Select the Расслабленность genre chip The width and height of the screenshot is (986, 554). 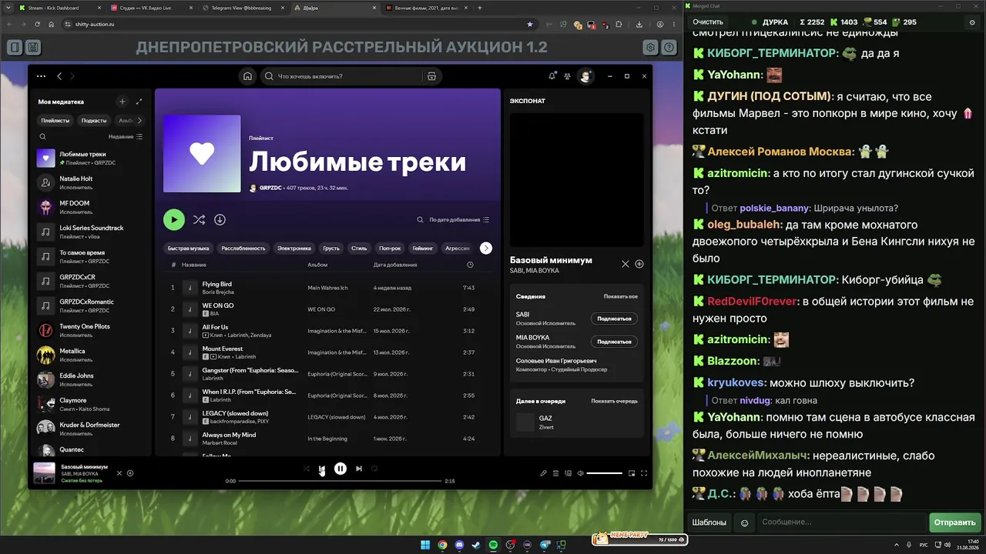coord(243,248)
